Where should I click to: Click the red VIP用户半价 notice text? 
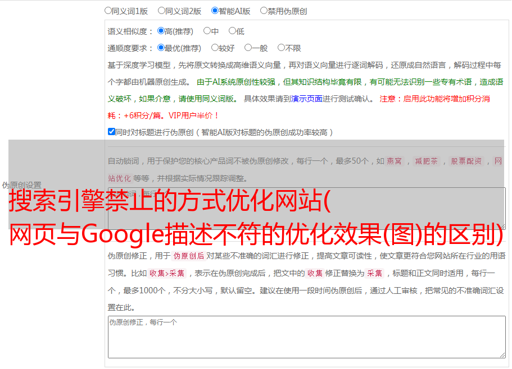(194, 116)
